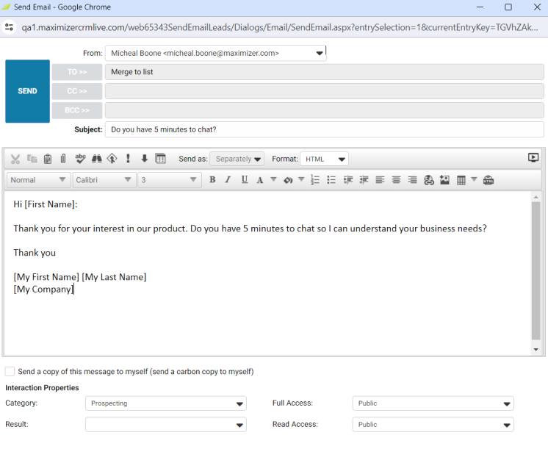Open the table options dropdown arrow
Screen dimensions: 548x460
pyautogui.click(x=474, y=179)
